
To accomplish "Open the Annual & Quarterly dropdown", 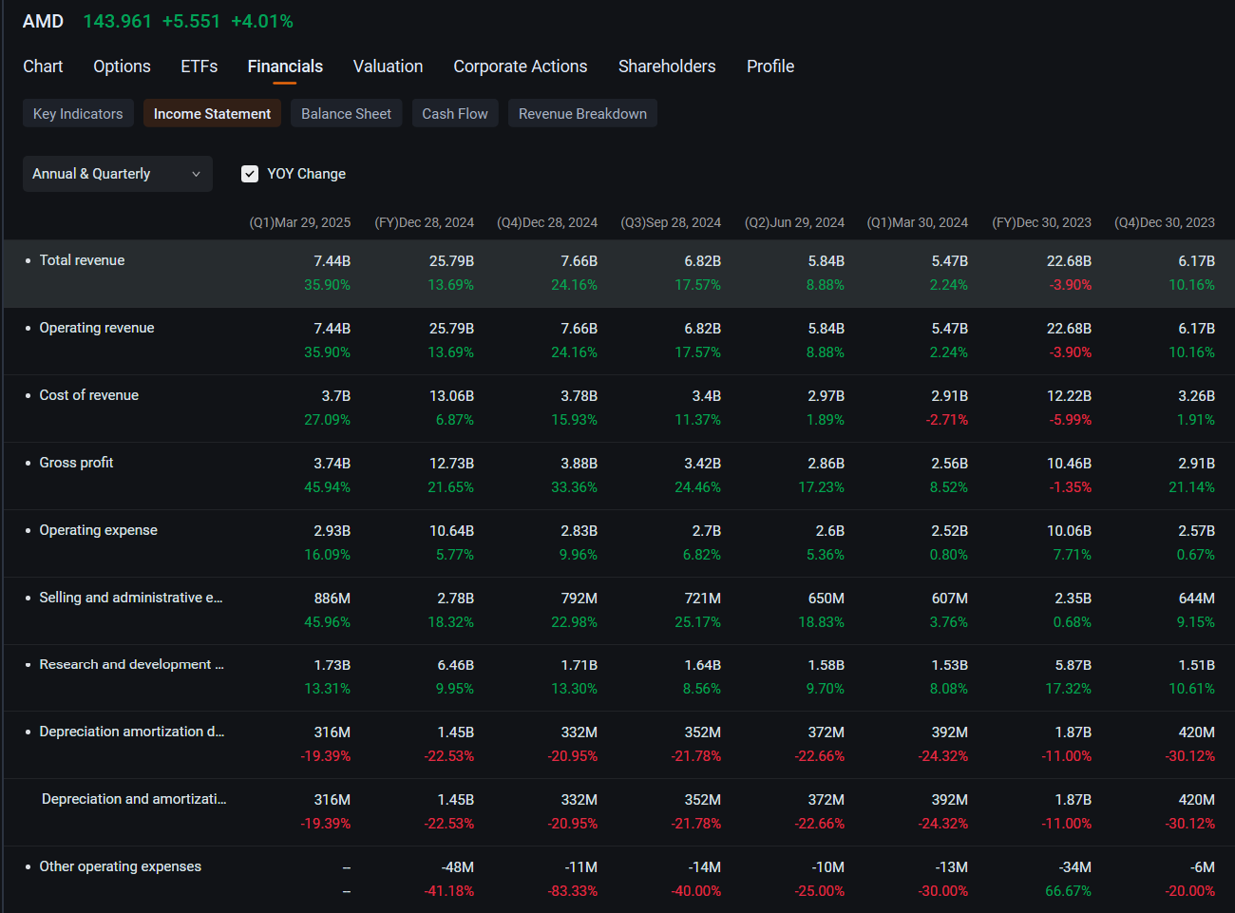I will point(118,174).
